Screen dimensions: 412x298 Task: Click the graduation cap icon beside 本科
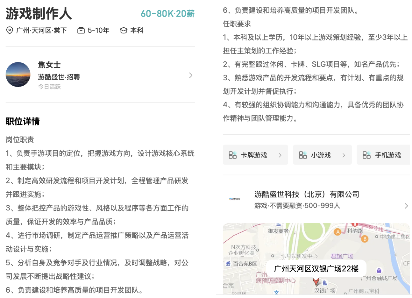pyautogui.click(x=123, y=31)
